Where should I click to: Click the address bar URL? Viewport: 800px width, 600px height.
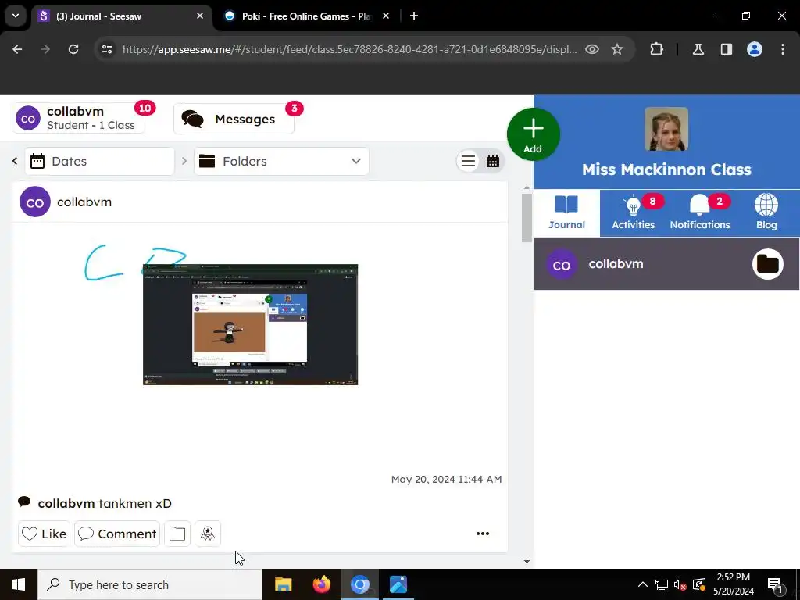[x=350, y=49]
